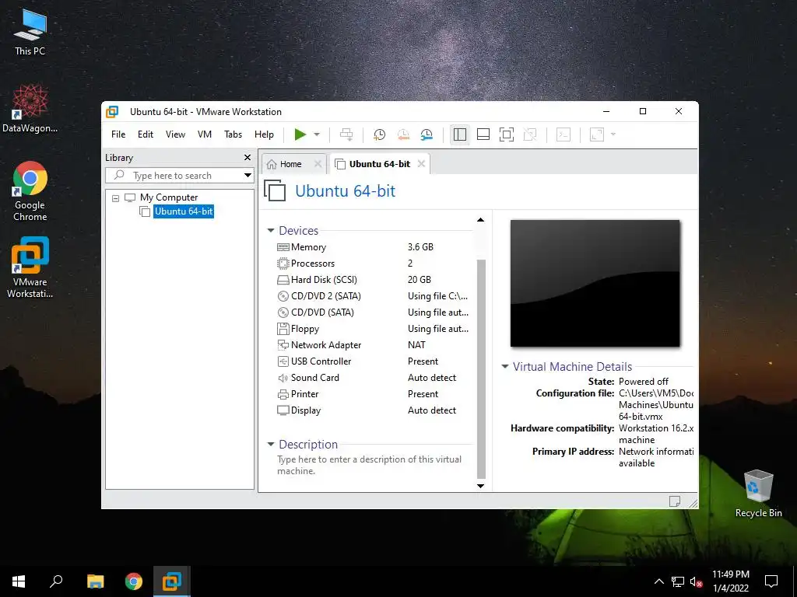Screen dimensions: 797x597
Task: Close the Home tab
Action: click(318, 164)
